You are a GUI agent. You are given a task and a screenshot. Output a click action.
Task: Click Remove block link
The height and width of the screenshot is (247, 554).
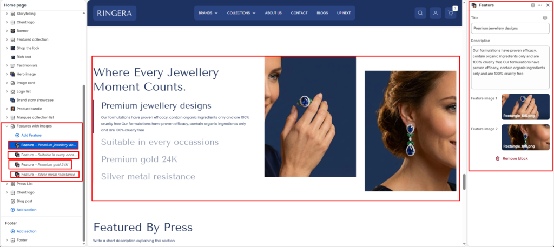tap(515, 159)
